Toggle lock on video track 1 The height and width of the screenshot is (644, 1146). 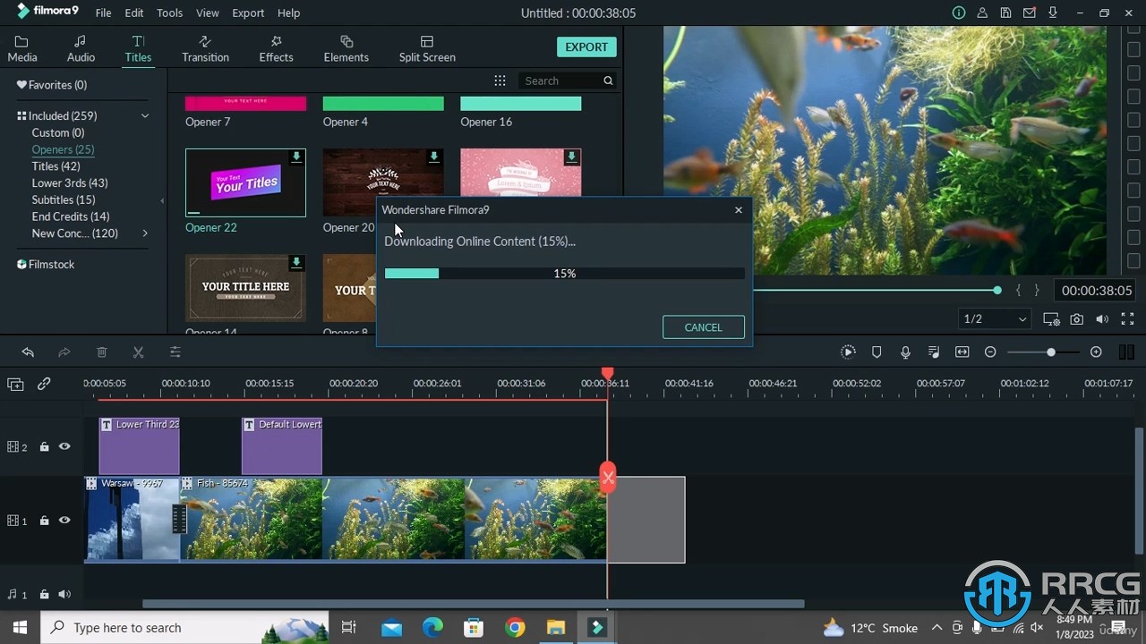(x=44, y=521)
